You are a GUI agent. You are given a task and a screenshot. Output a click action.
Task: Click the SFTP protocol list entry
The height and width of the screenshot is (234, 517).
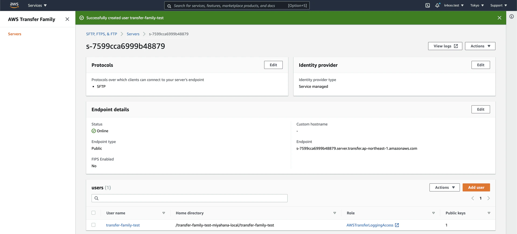[101, 86]
